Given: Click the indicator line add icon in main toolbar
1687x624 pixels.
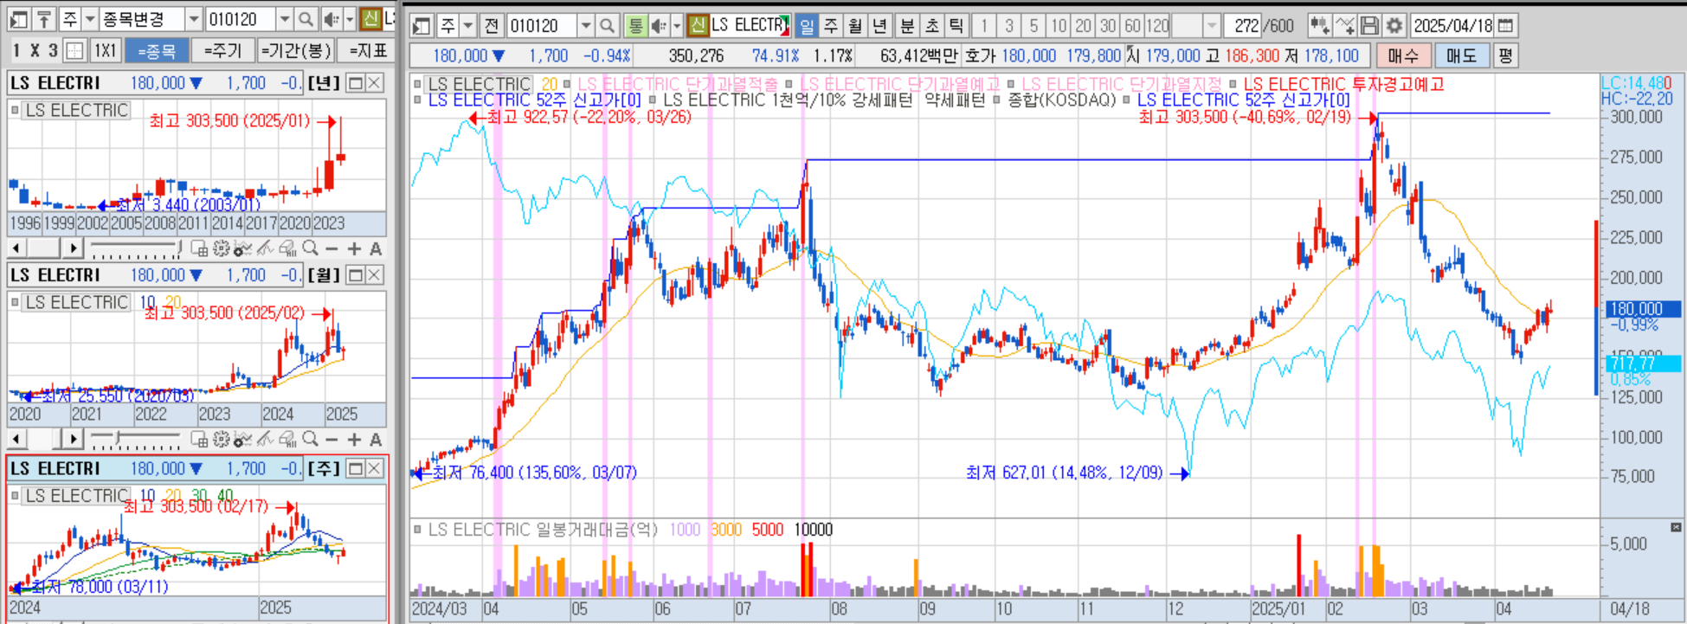Looking at the screenshot, I should 1345,26.
